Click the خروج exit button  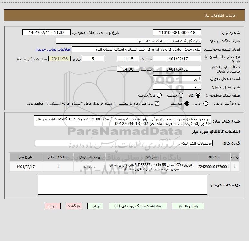[53, 206]
